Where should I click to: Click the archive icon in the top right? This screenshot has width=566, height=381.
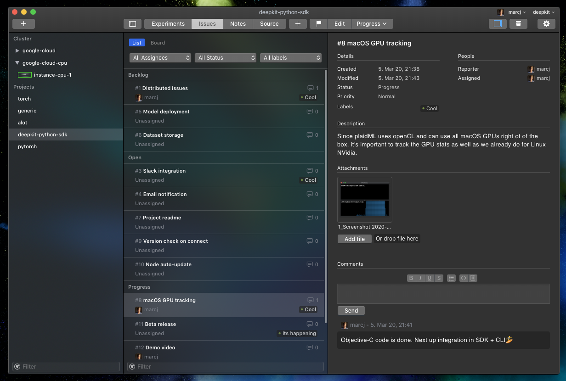click(519, 23)
